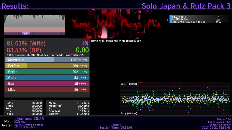
Task: Click the Mean timing statistic row
Action: pyautogui.click(x=69, y=103)
